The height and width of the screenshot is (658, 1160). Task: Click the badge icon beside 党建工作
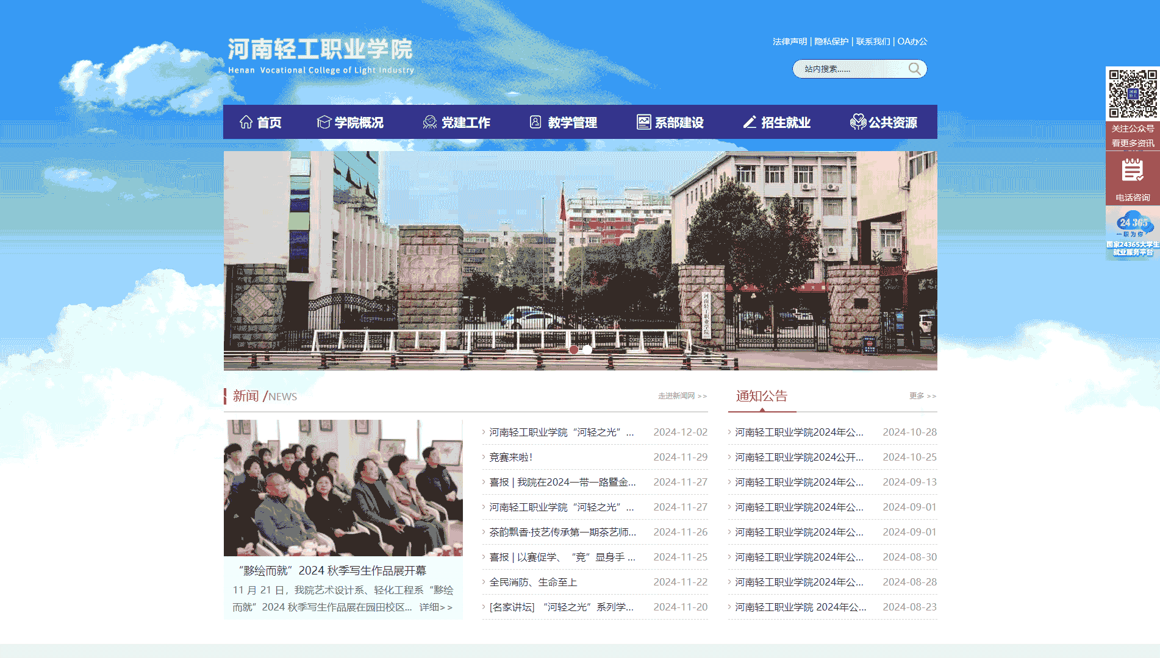[x=430, y=122]
